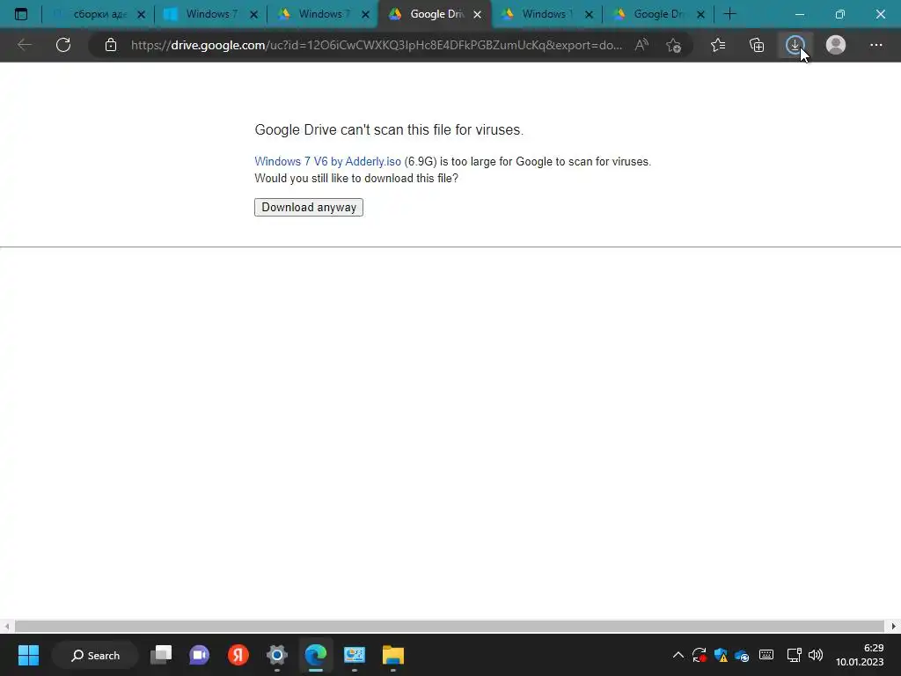Image resolution: width=901 pixels, height=676 pixels.
Task: Click the scrollbar right arrow
Action: point(894,626)
